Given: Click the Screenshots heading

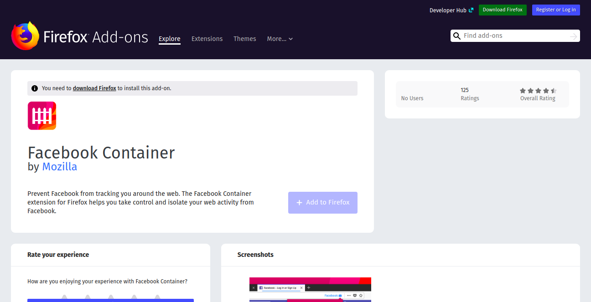Looking at the screenshot, I should (255, 255).
